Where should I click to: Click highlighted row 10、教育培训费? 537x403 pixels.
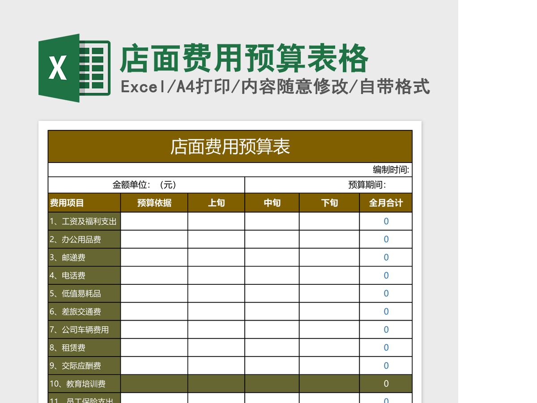[230, 384]
